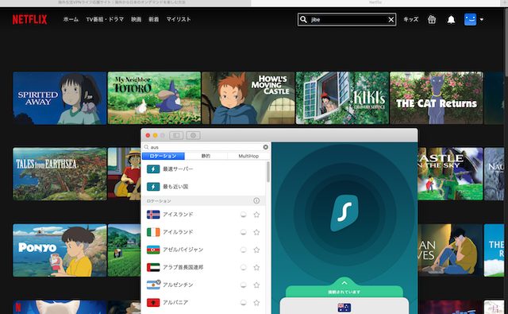Select the ロケーション tab

point(163,156)
